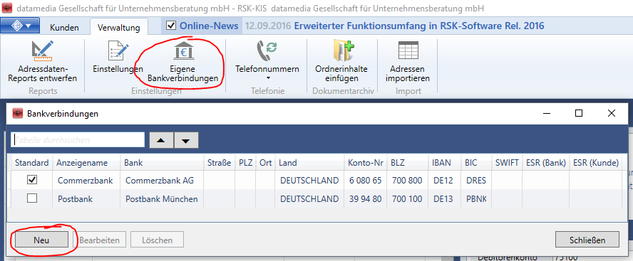This screenshot has height=261, width=633.
Task: Click the Neu button
Action: (x=41, y=240)
